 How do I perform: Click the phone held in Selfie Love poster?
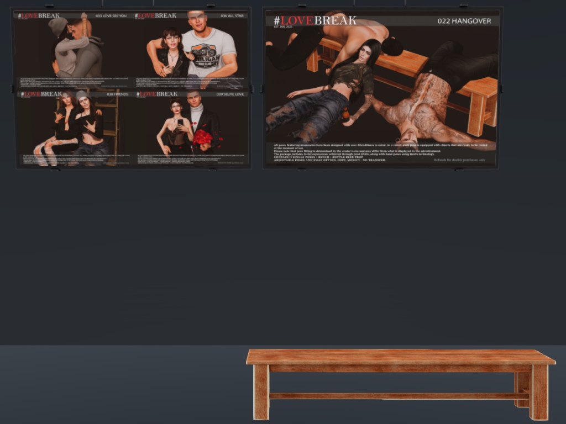tap(180, 123)
